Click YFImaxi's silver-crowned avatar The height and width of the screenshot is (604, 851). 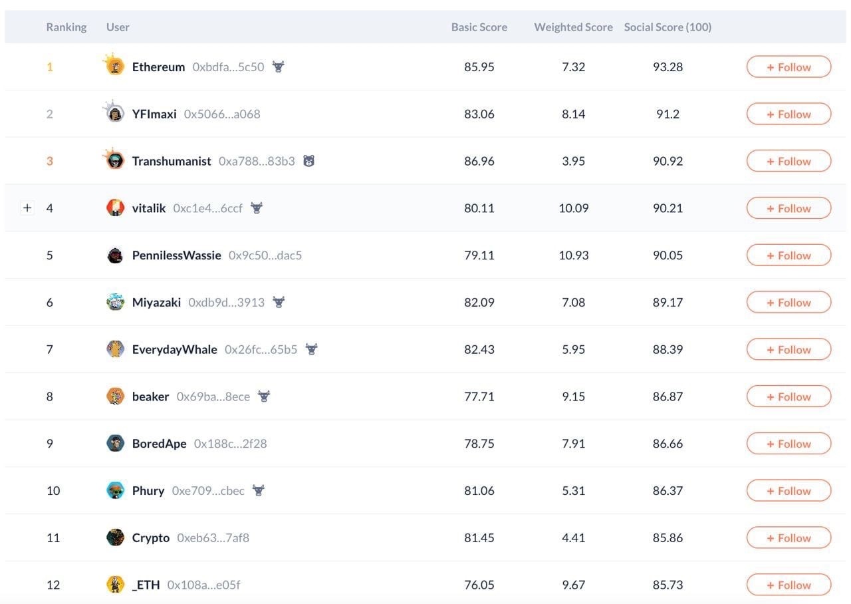[x=114, y=112]
